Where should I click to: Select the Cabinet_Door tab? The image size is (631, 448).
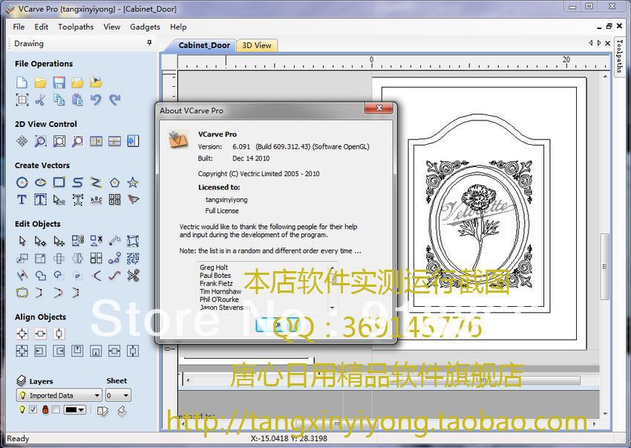pos(204,45)
